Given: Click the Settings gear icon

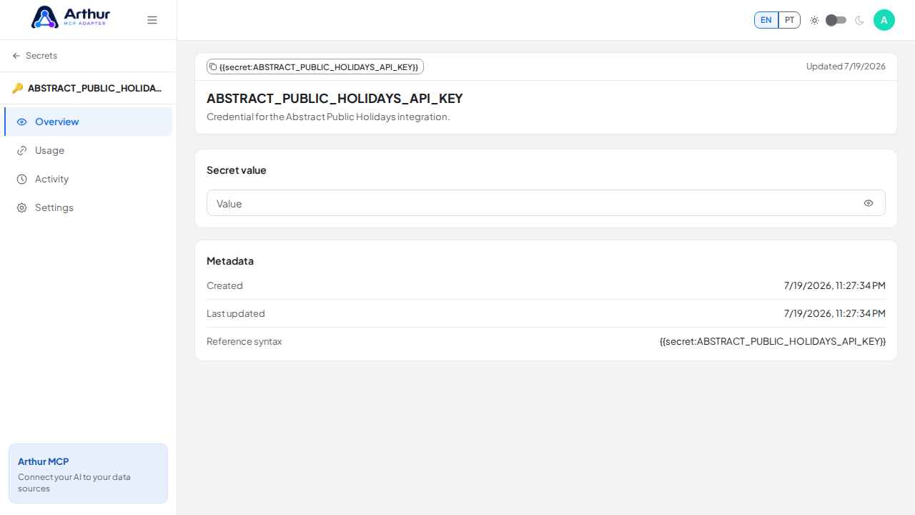Looking at the screenshot, I should pos(21,207).
